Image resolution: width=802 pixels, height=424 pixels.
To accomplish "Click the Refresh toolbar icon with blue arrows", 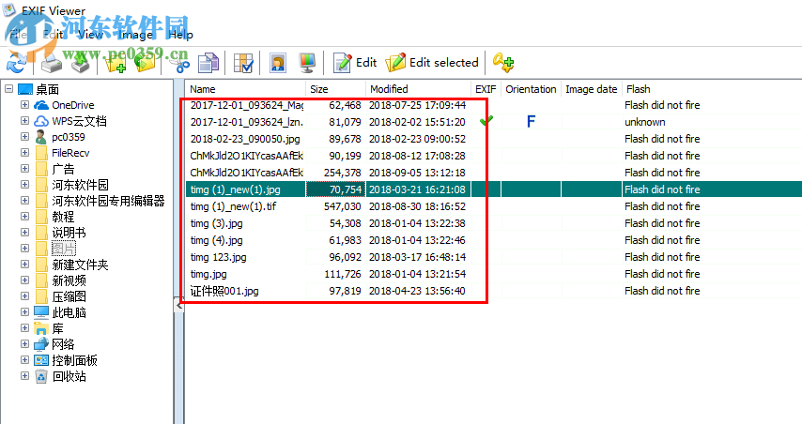I will click(16, 63).
